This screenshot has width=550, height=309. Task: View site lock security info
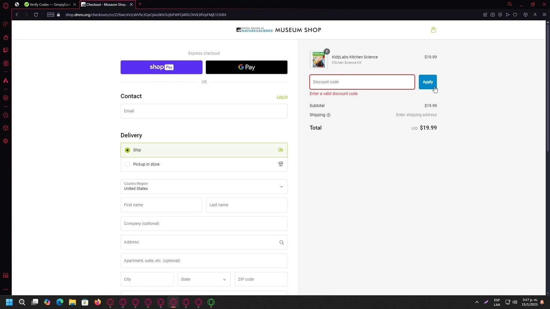pyautogui.click(x=58, y=15)
